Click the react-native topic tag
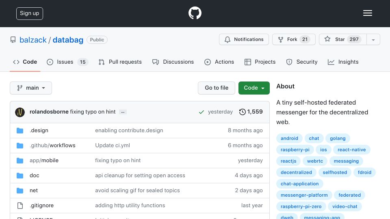The height and width of the screenshot is (219, 390). coord(351,150)
